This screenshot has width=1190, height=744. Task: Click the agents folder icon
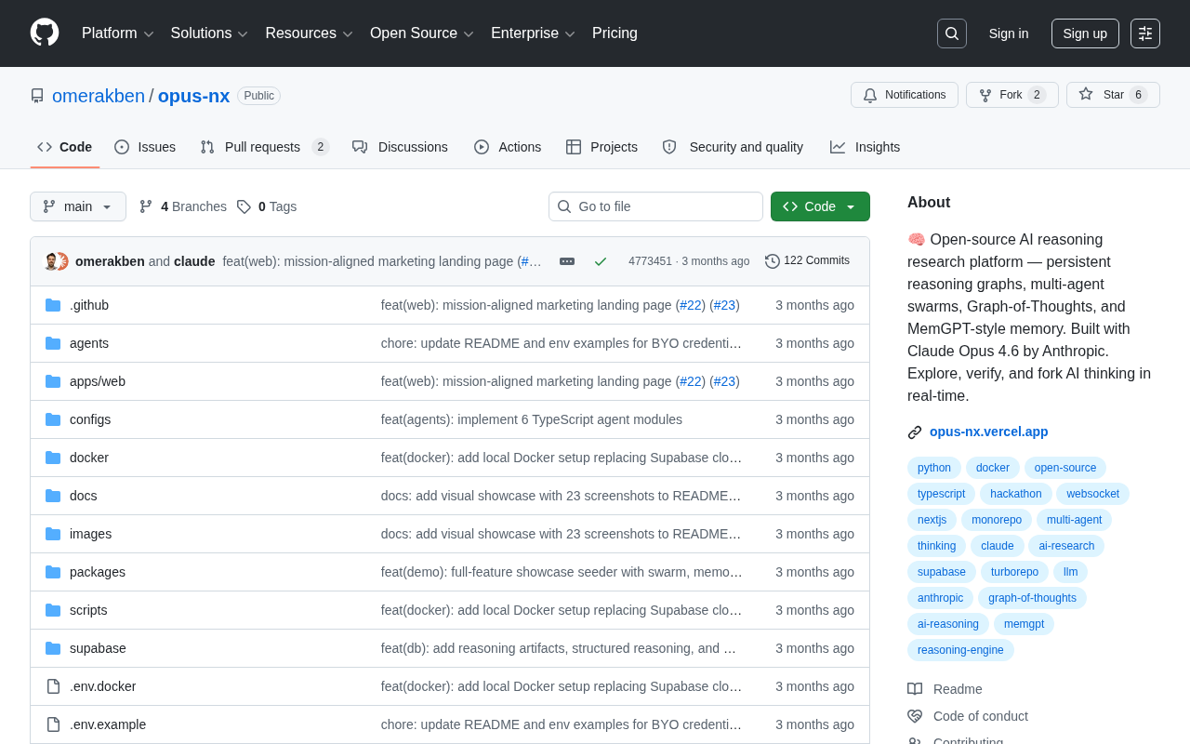[x=53, y=343]
